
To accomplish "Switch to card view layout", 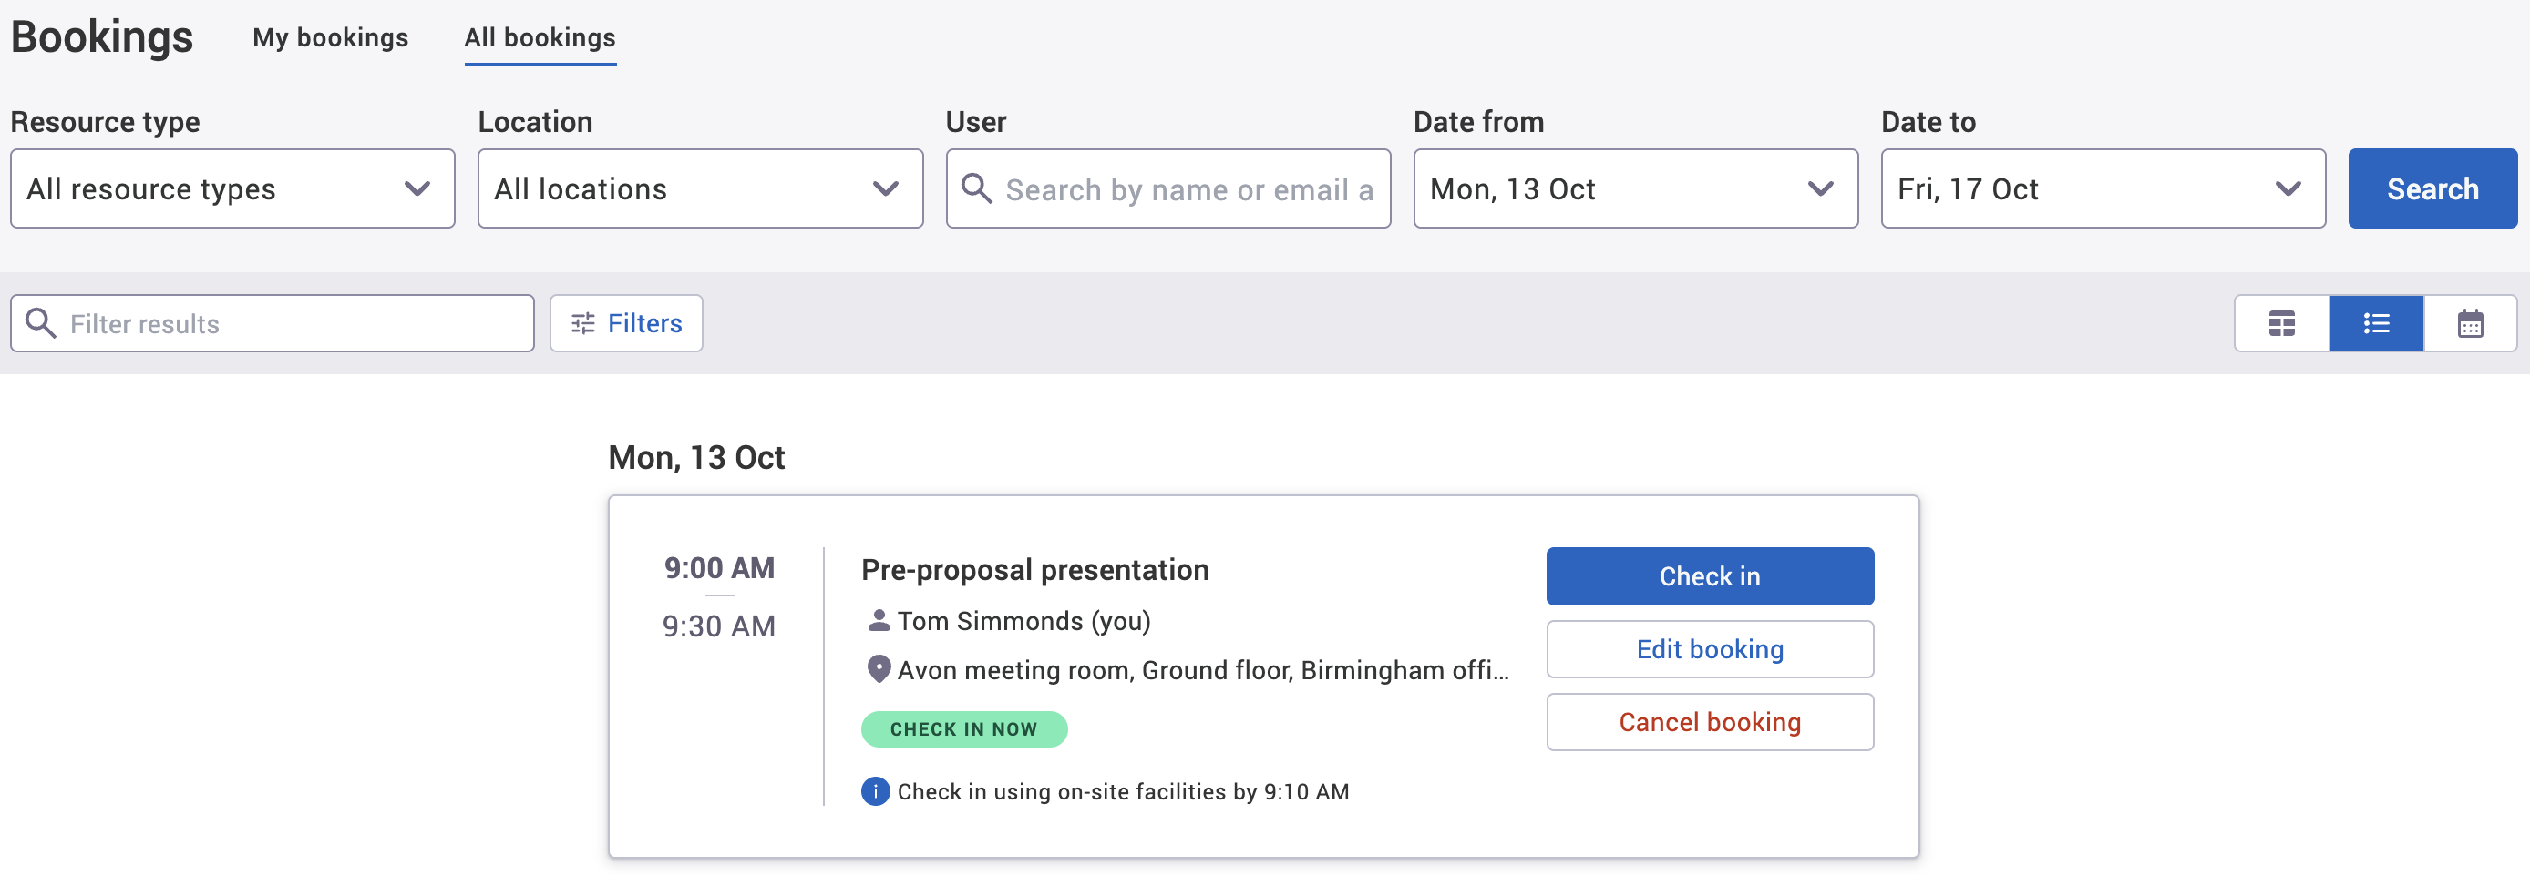I will coord(2280,322).
